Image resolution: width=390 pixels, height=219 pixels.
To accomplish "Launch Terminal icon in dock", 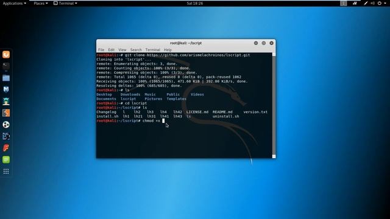I will [x=6, y=66].
